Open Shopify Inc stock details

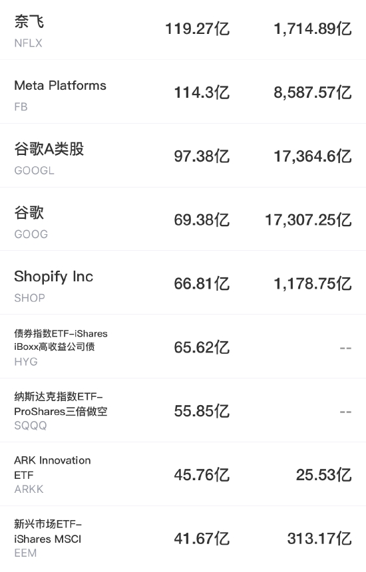coord(183,283)
